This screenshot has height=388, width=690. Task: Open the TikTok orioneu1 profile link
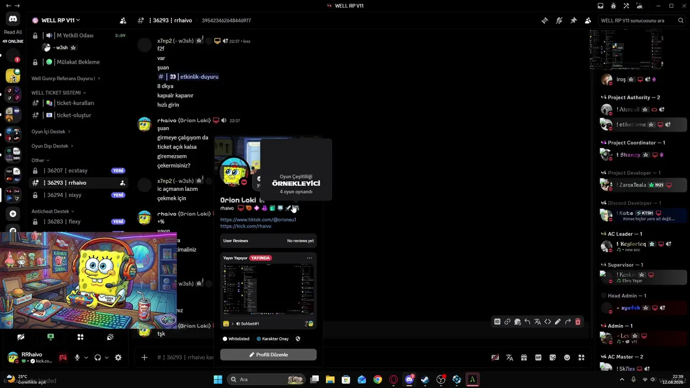point(258,220)
